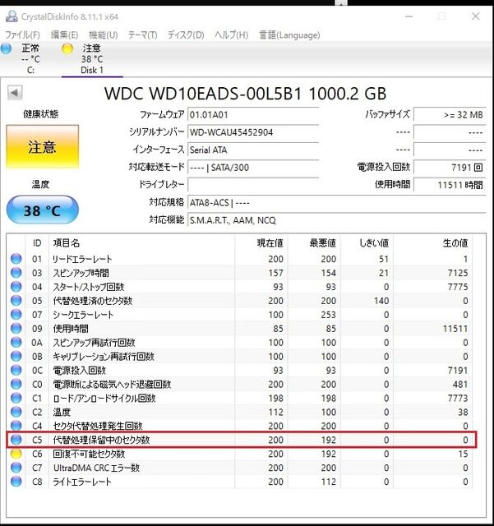Click the previous disk arrow button
The height and width of the screenshot is (526, 494).
coord(15,93)
